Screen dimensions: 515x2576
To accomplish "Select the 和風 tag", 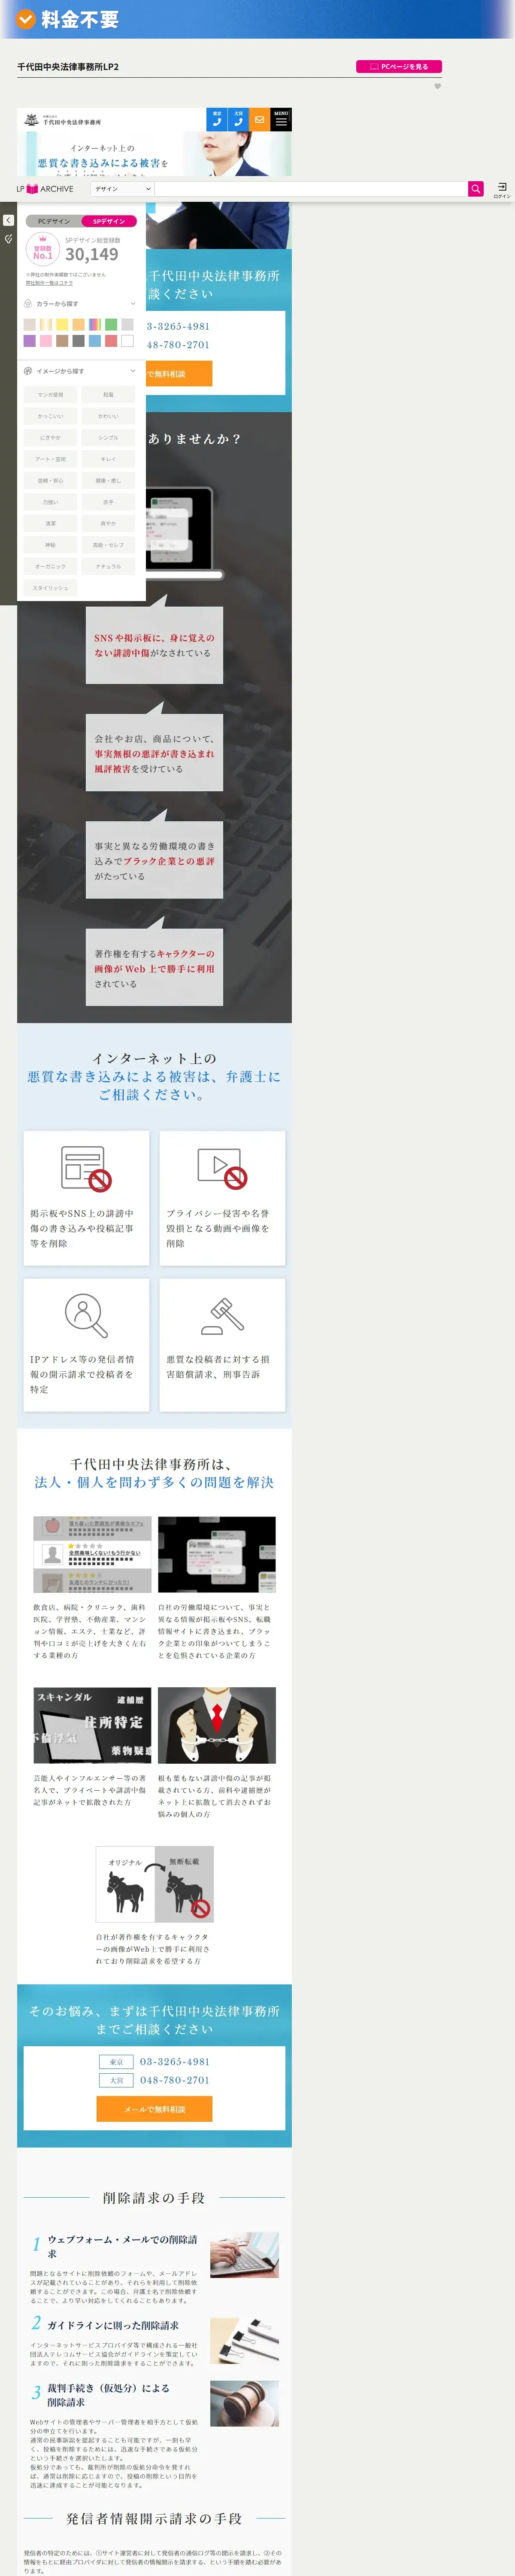I will 108,395.
